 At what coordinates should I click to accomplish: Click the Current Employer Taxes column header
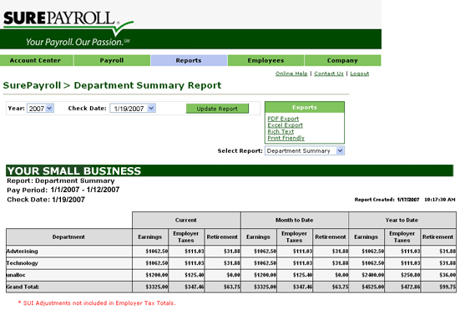[186, 237]
